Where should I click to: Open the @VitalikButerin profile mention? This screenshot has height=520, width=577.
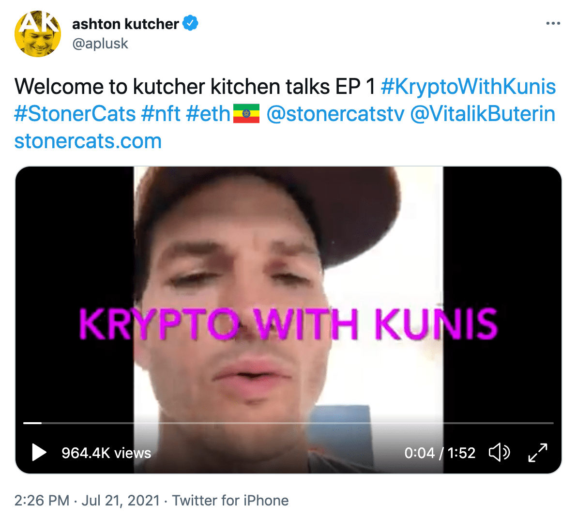tap(483, 114)
